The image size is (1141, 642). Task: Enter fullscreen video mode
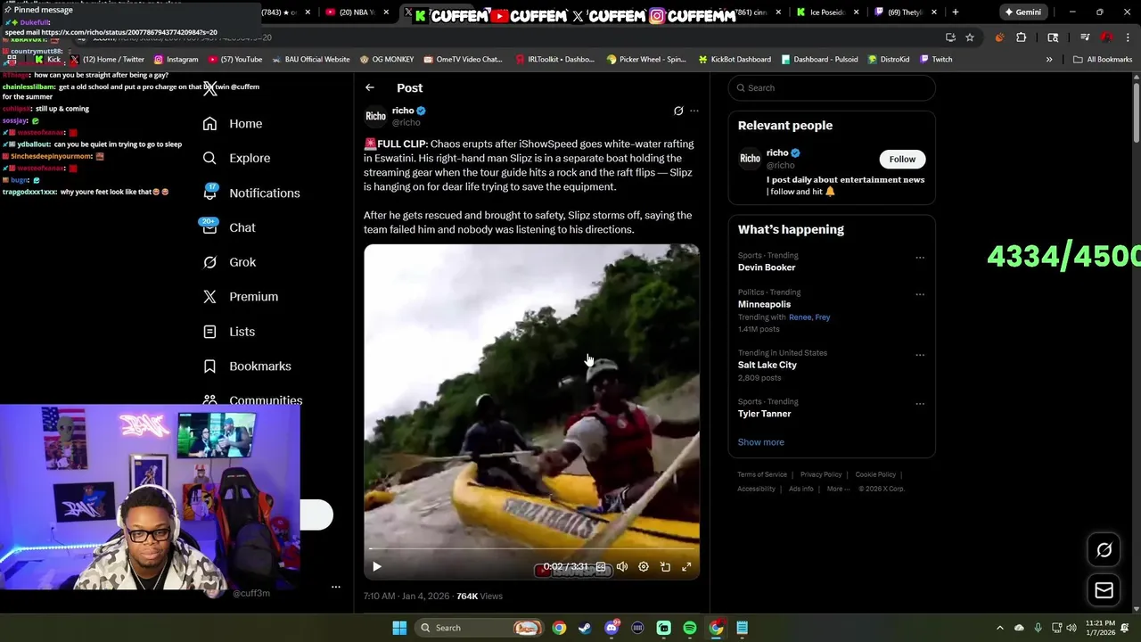point(686,566)
